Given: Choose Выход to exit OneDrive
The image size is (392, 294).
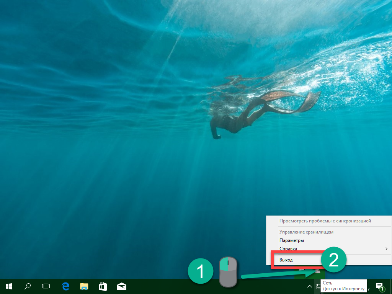Looking at the screenshot, I should click(286, 260).
